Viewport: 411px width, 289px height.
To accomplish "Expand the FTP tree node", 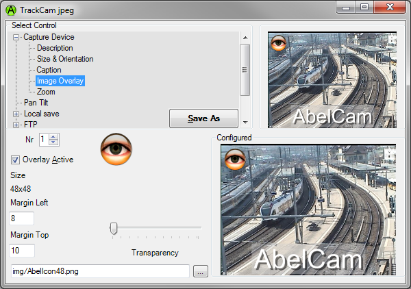I will (x=16, y=125).
